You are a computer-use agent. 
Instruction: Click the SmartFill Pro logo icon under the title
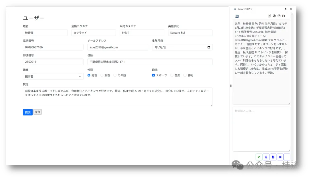click(237, 16)
